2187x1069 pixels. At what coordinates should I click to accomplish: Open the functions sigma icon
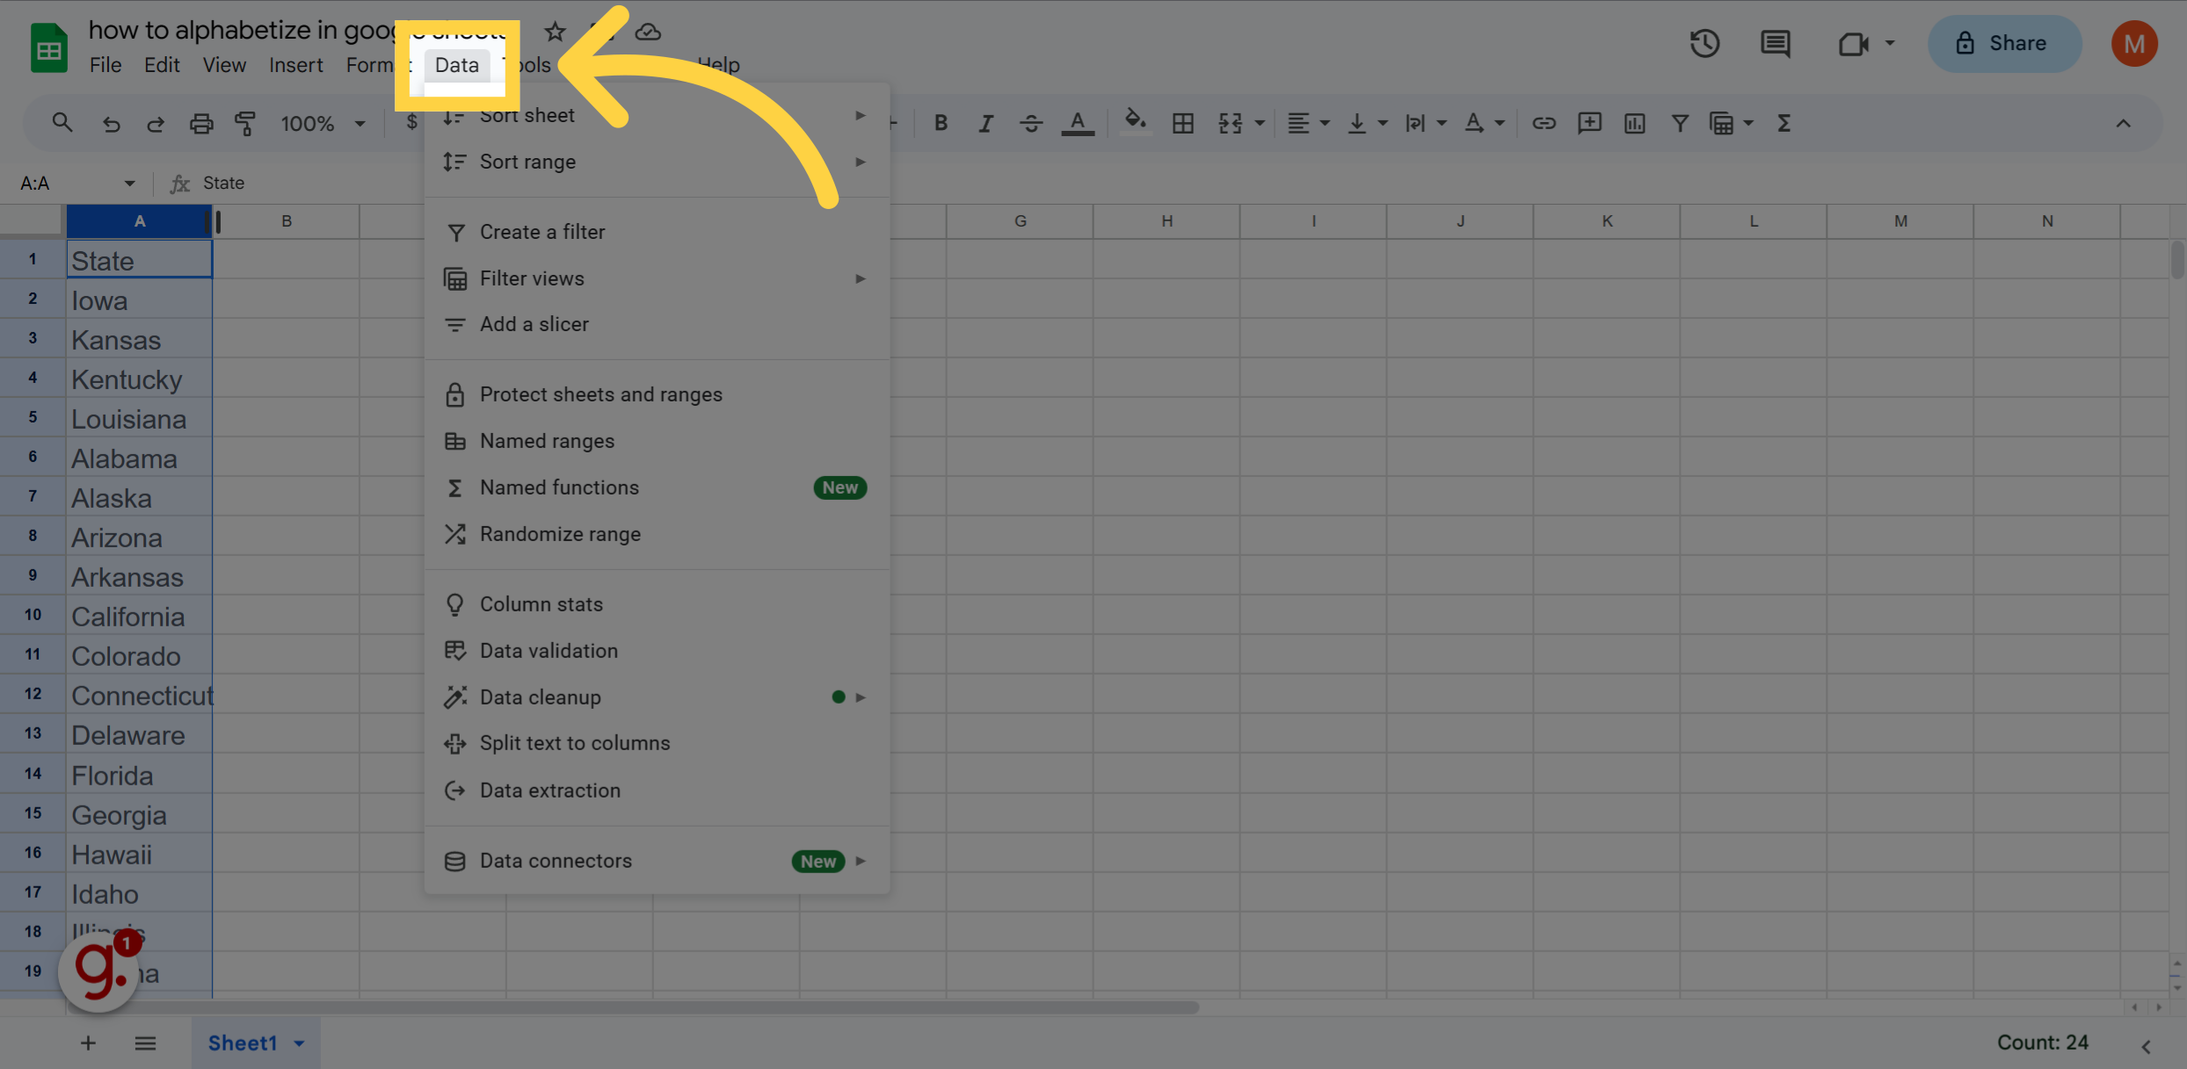(1784, 124)
